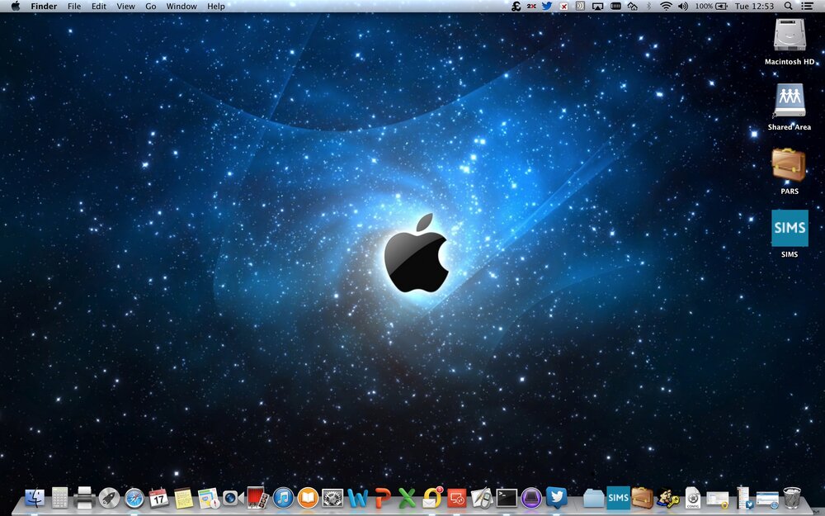Open Finder from the Dock

[x=35, y=498]
